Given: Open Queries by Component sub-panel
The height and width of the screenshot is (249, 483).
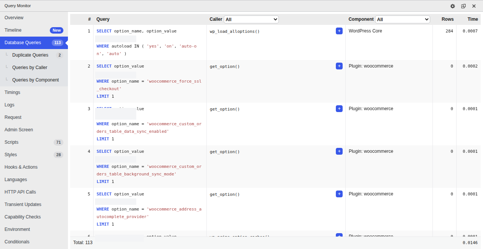Looking at the screenshot, I should tap(34, 80).
